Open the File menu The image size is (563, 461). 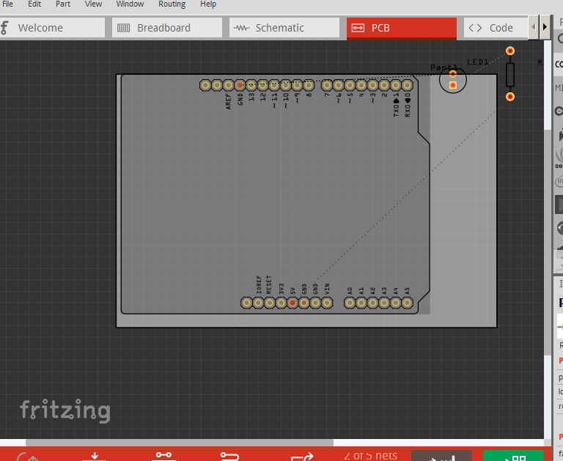pyautogui.click(x=7, y=4)
